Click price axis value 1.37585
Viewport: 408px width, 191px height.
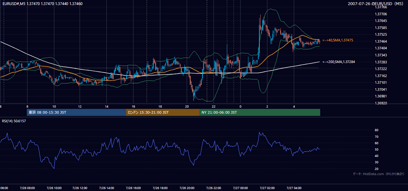pyautogui.click(x=381, y=28)
